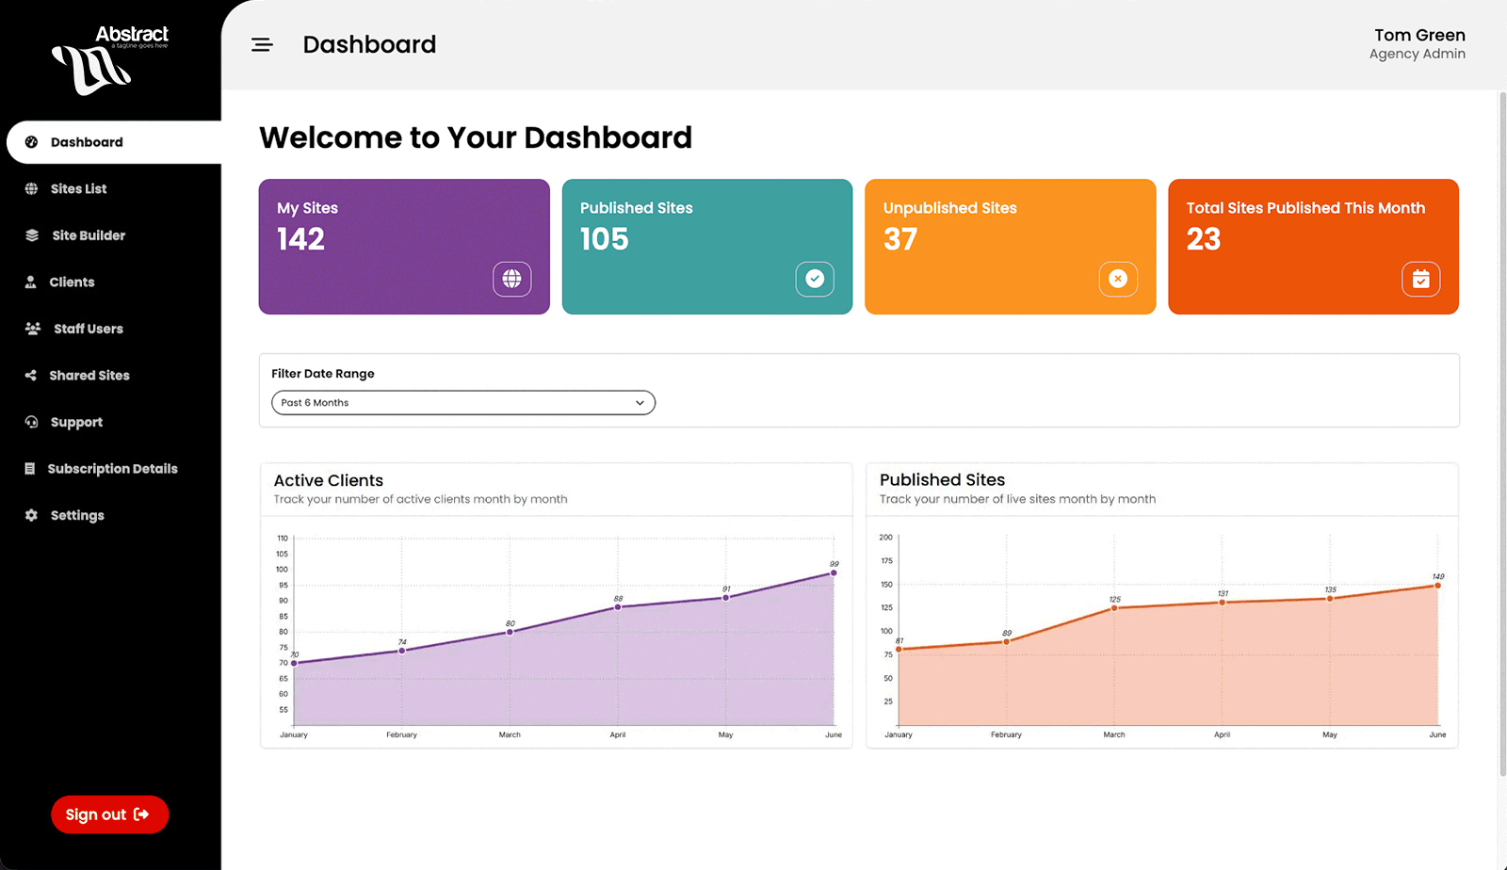The height and width of the screenshot is (870, 1507).
Task: Go to Site Builder page
Action: coord(89,235)
